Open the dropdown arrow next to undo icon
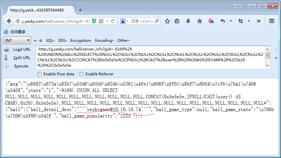Screen dimensions: 281x158 [231, 21]
